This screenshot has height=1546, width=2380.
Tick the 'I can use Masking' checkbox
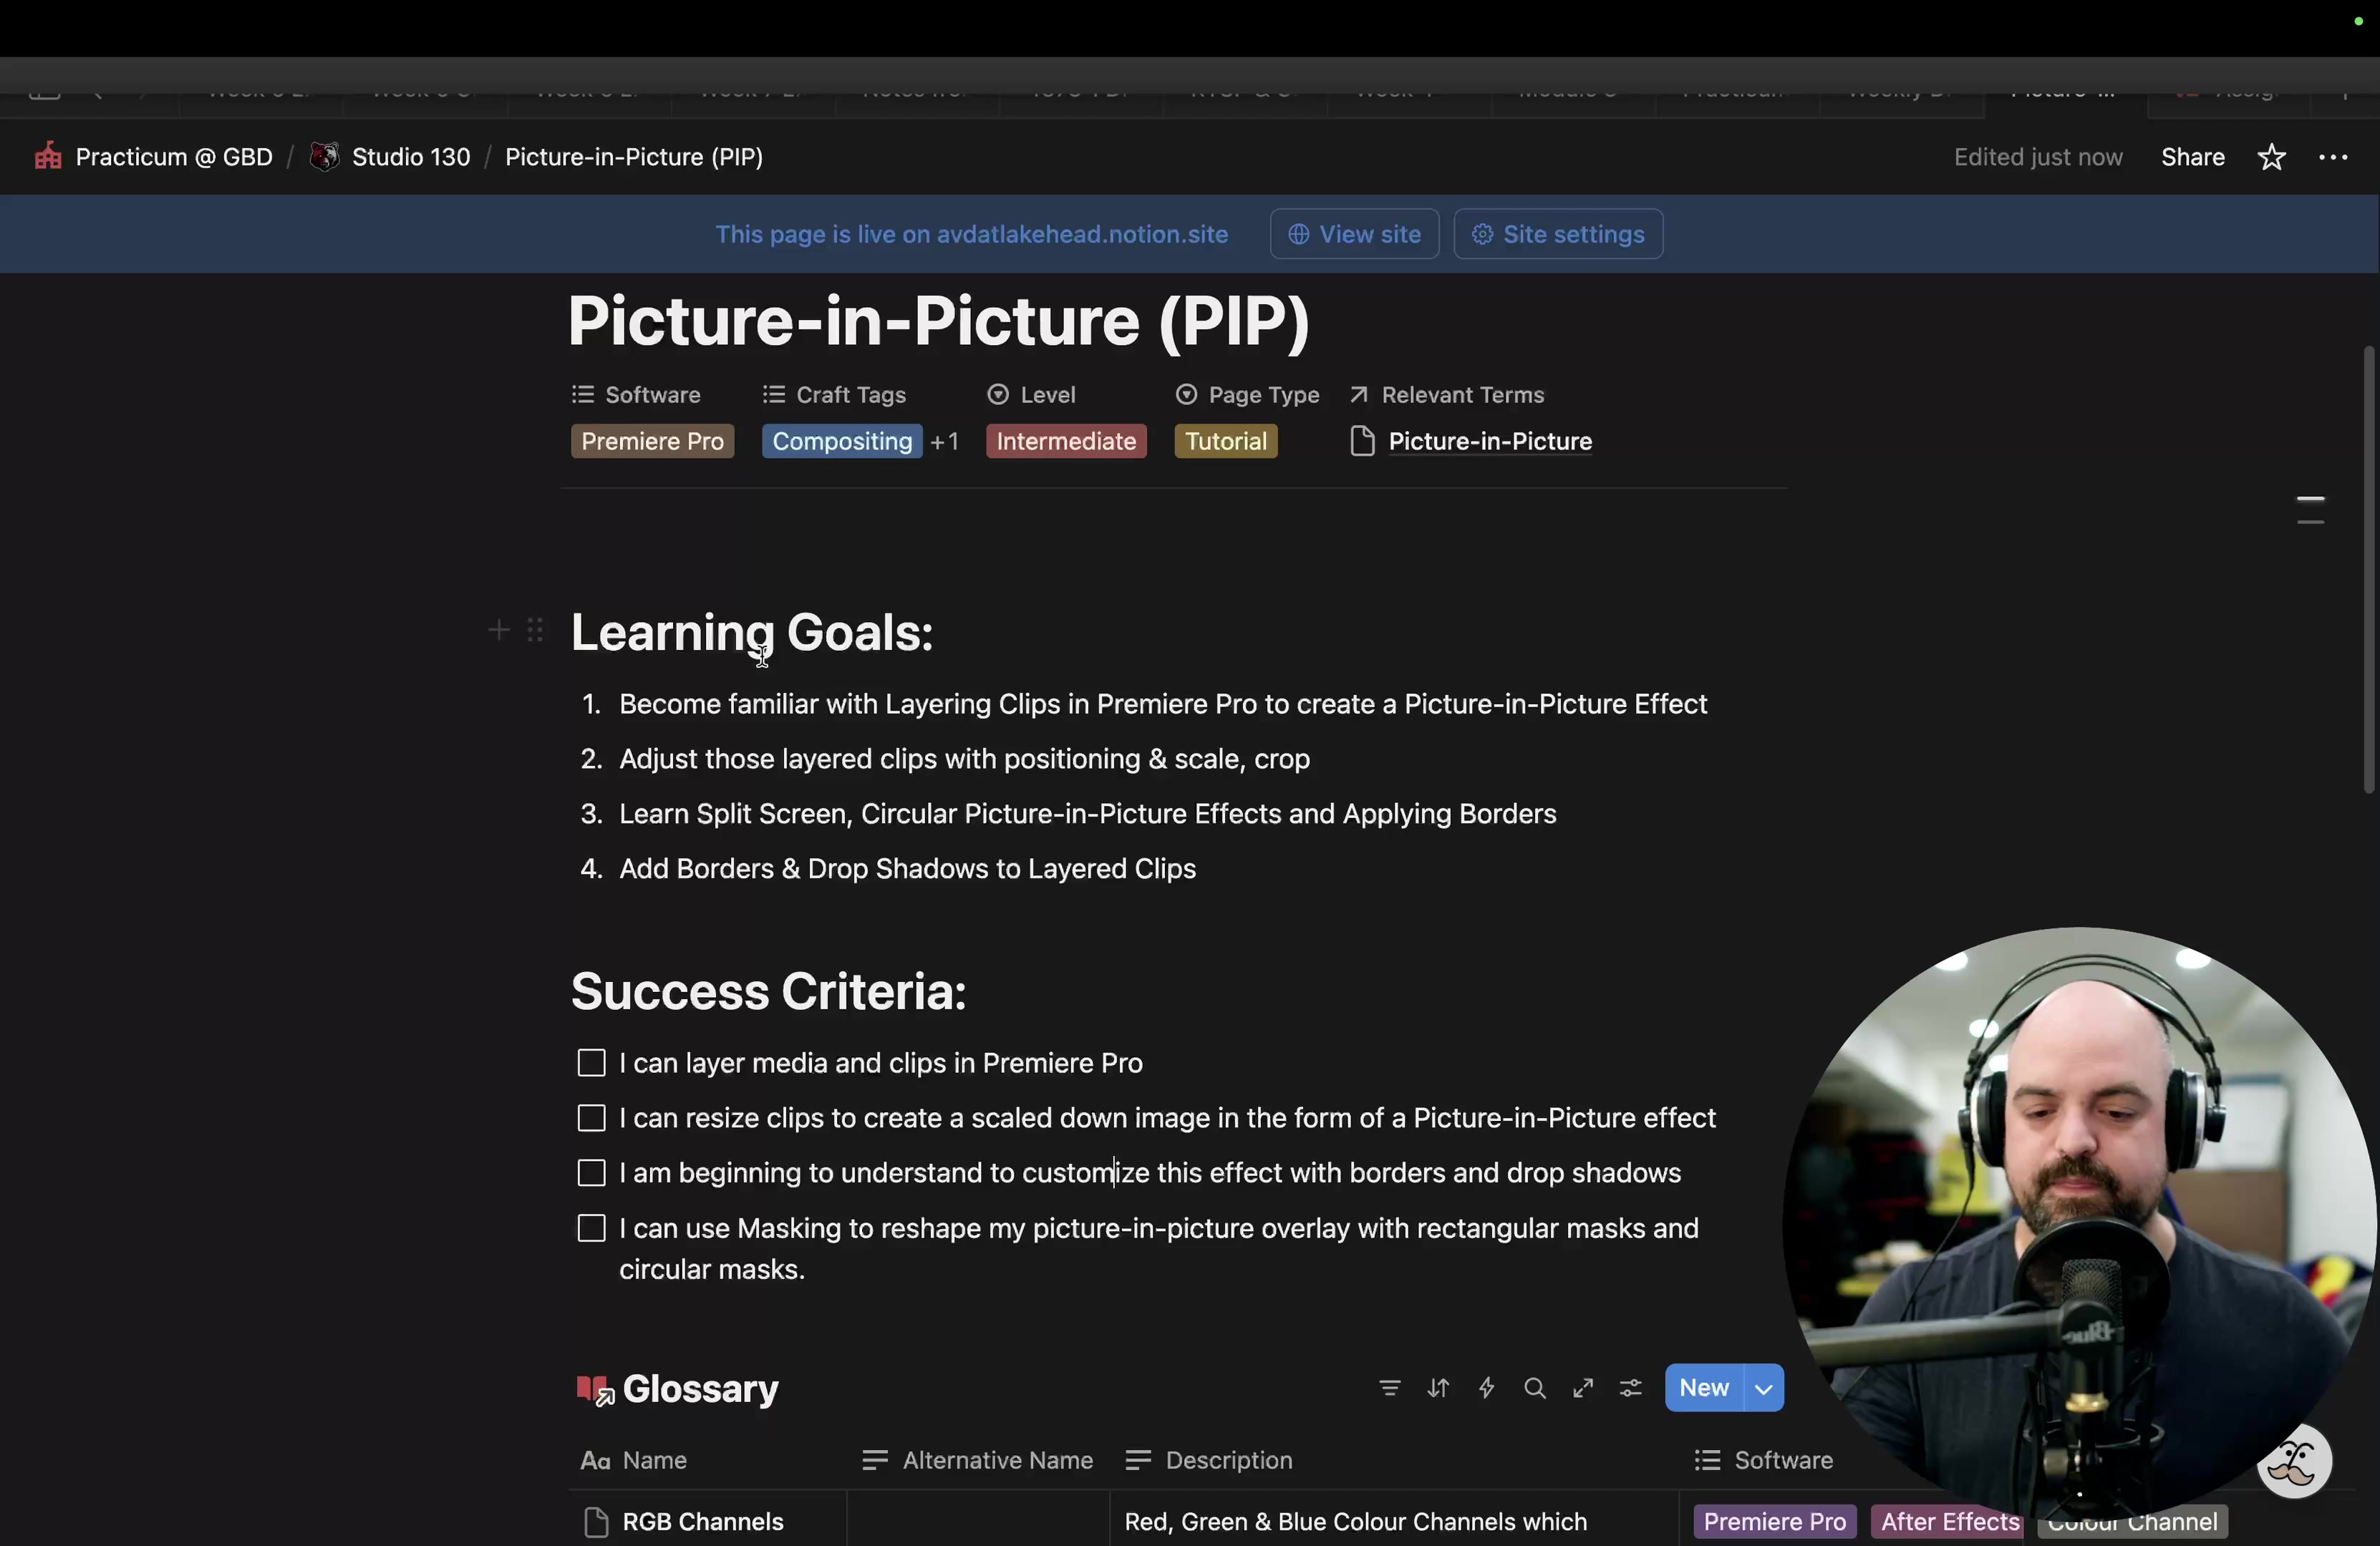point(592,1228)
